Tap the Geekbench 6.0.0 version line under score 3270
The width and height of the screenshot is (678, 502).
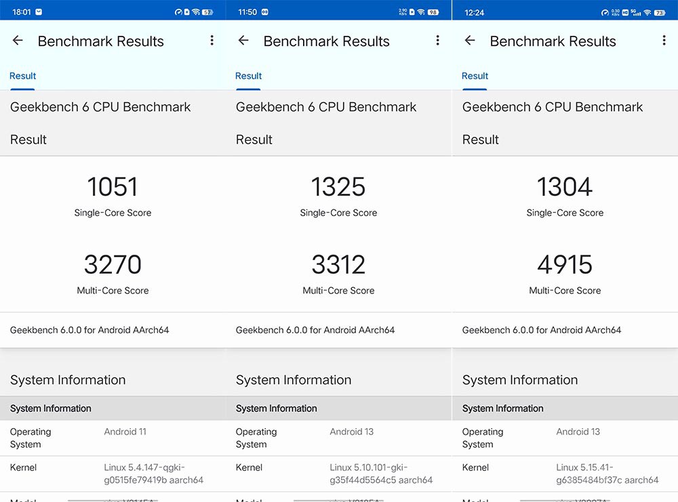click(89, 330)
